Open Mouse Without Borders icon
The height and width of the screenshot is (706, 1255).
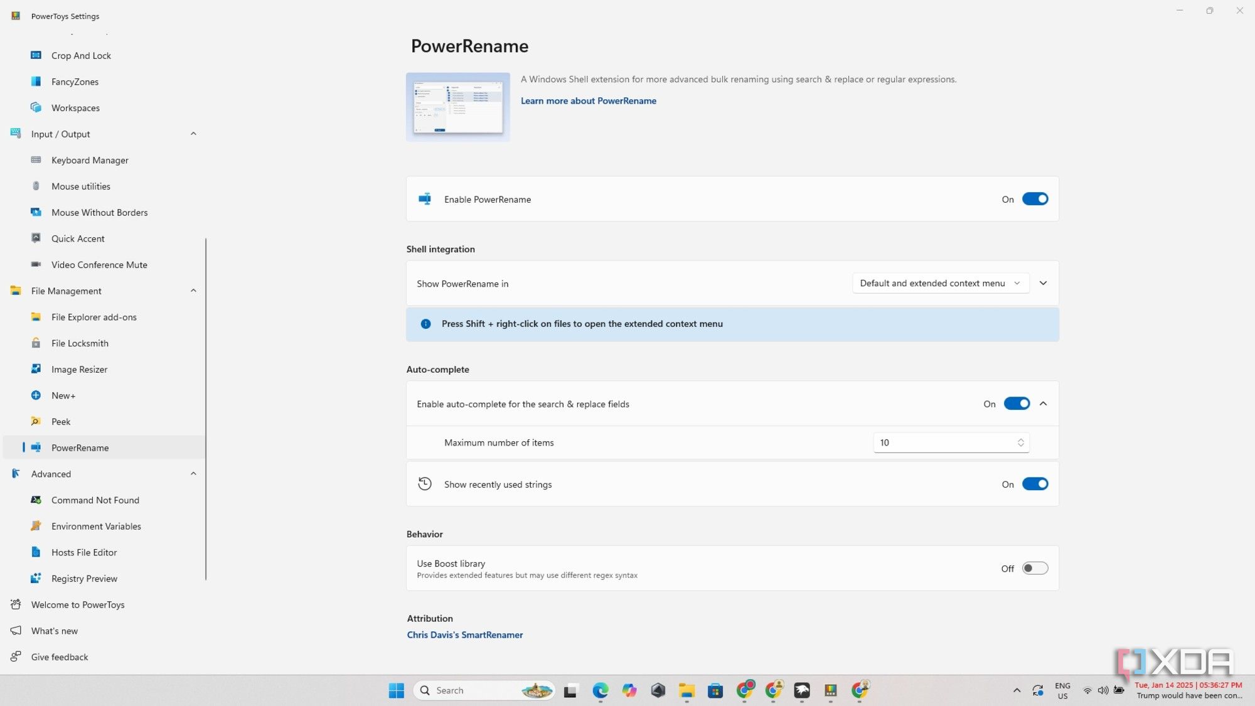click(36, 212)
